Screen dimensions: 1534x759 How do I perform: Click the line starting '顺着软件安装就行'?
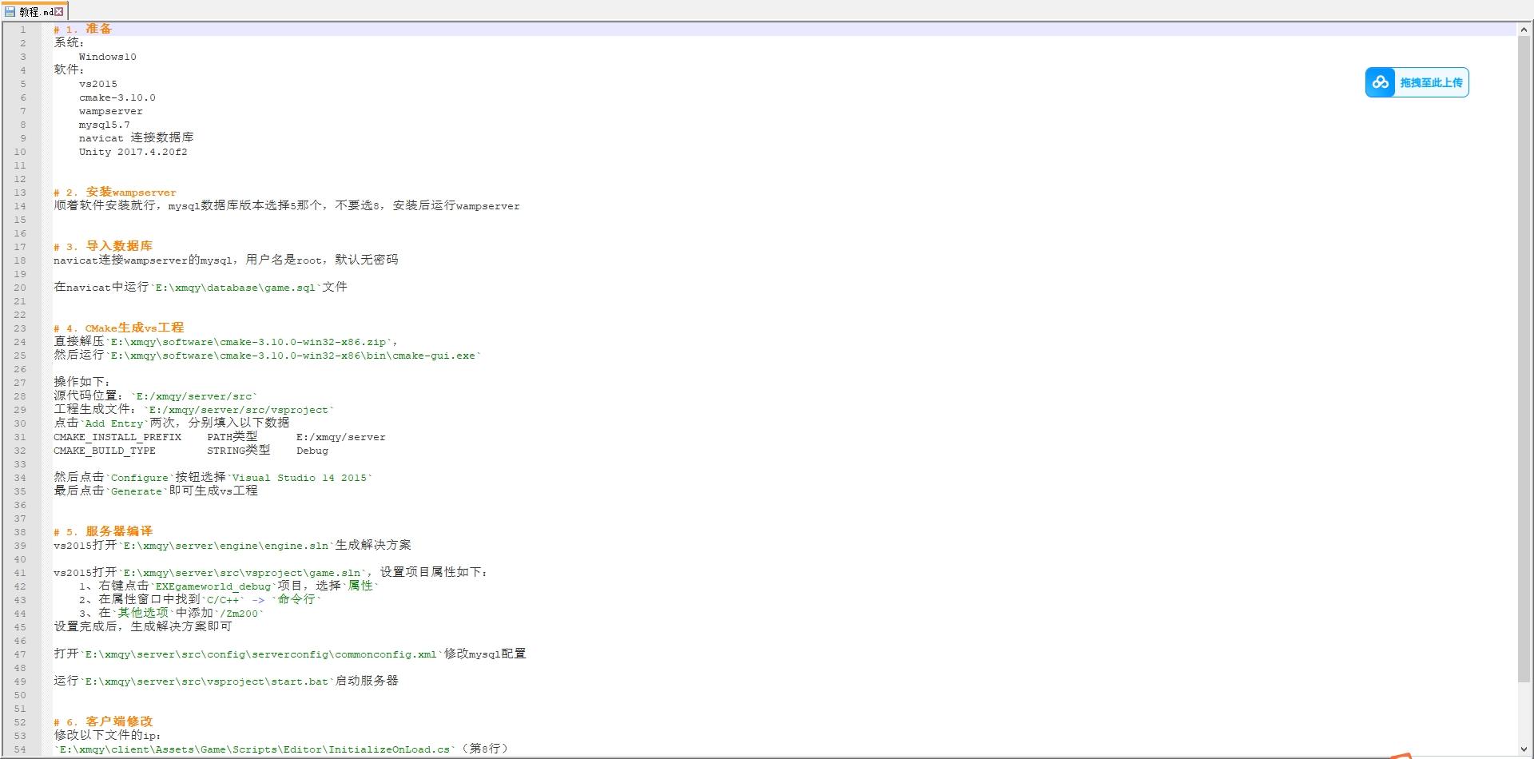[x=286, y=206]
